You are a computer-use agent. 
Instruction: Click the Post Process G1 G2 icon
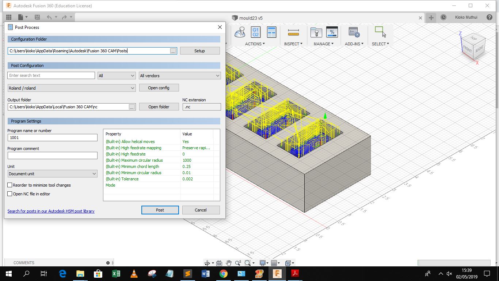tap(256, 32)
